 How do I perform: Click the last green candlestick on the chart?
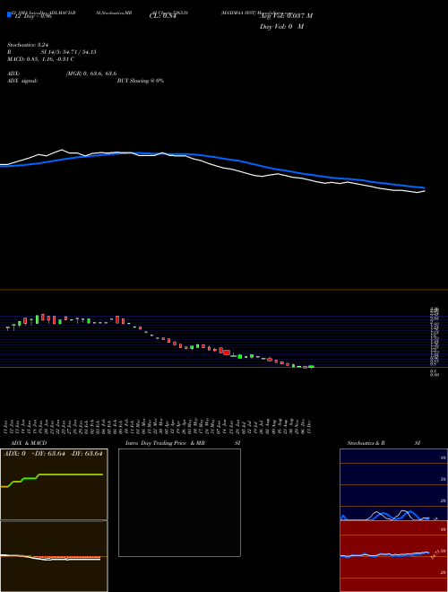coord(311,367)
